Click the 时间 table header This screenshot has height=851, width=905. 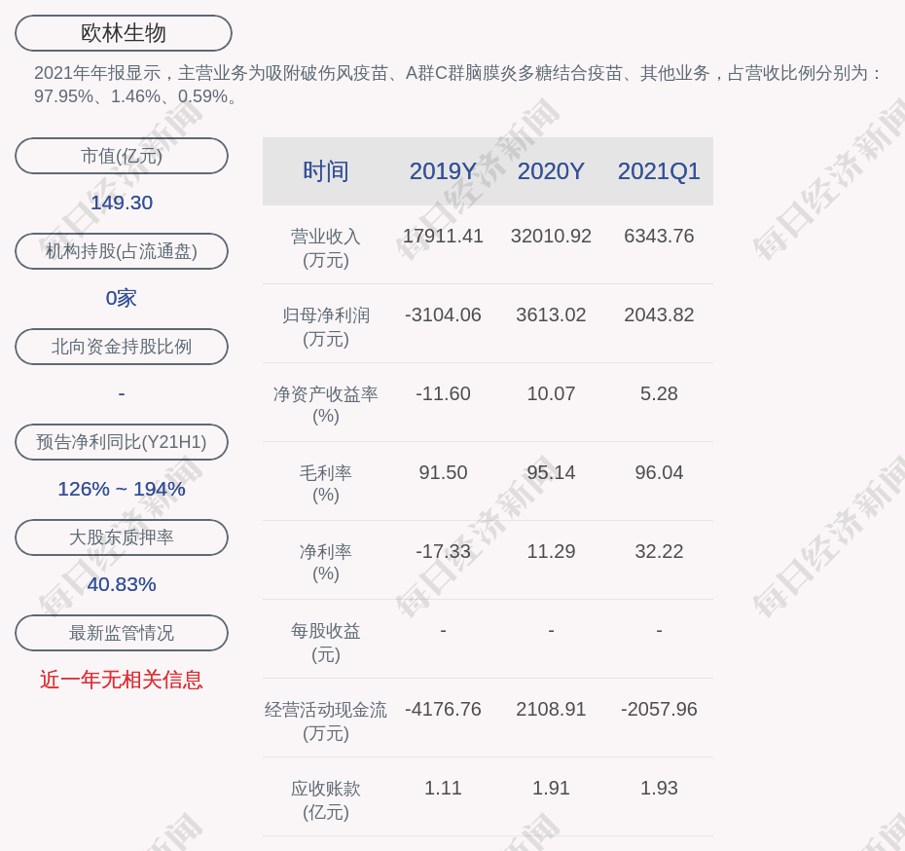(326, 171)
